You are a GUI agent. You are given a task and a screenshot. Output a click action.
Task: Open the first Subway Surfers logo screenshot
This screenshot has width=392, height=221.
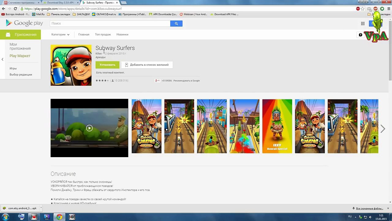click(146, 126)
